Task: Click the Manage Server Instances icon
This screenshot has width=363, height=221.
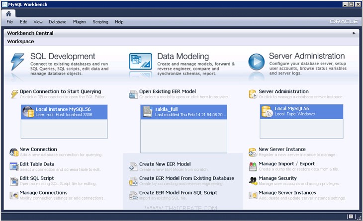Action: pyautogui.click(x=253, y=196)
